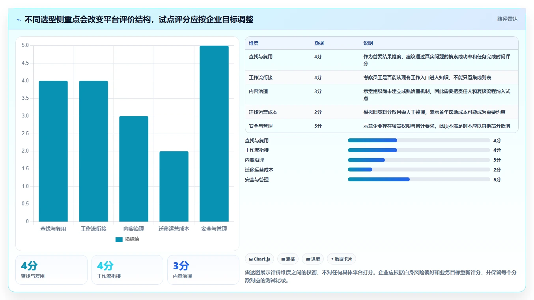Click the 2分 value beside the progress bar
This screenshot has width=534, height=300.
[497, 170]
